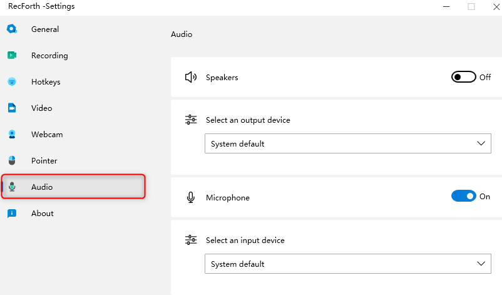Click the RecForth -Settings window title
This screenshot has height=295, width=502.
click(41, 6)
